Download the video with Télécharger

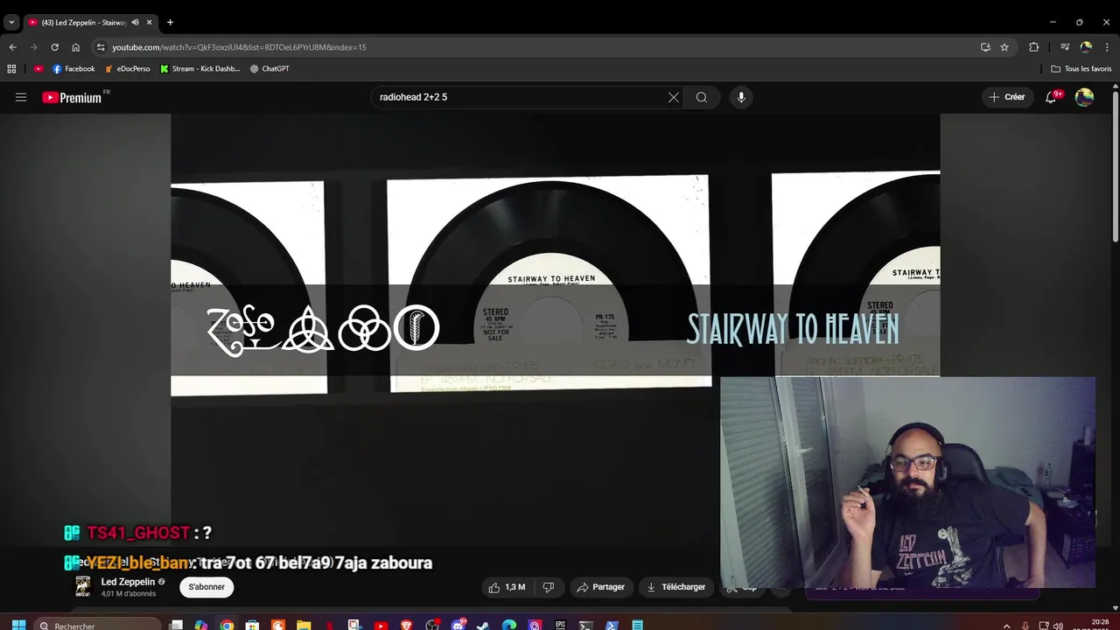[675, 587]
